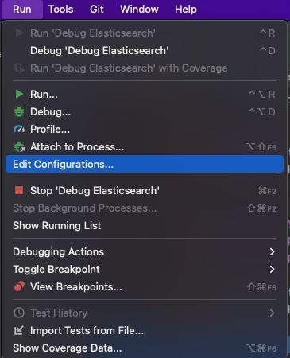
Task: Click the Import Tests from File arrow icon
Action: point(19,330)
